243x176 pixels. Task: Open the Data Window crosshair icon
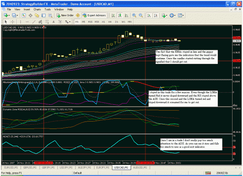(30, 15)
